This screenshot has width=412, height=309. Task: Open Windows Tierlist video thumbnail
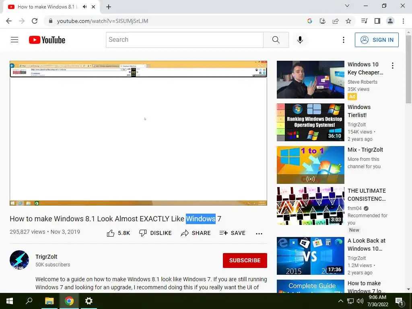311,122
